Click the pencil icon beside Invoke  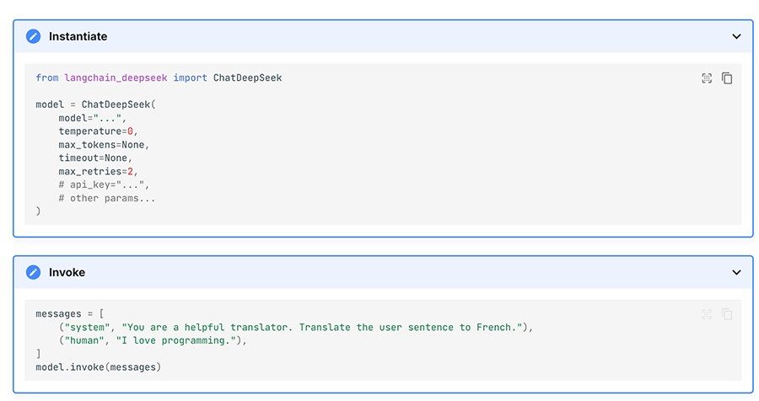pyautogui.click(x=34, y=272)
